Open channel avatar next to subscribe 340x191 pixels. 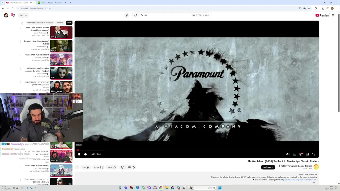click(316, 167)
